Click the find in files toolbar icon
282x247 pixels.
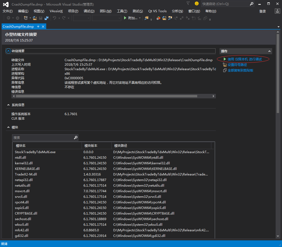(146, 18)
